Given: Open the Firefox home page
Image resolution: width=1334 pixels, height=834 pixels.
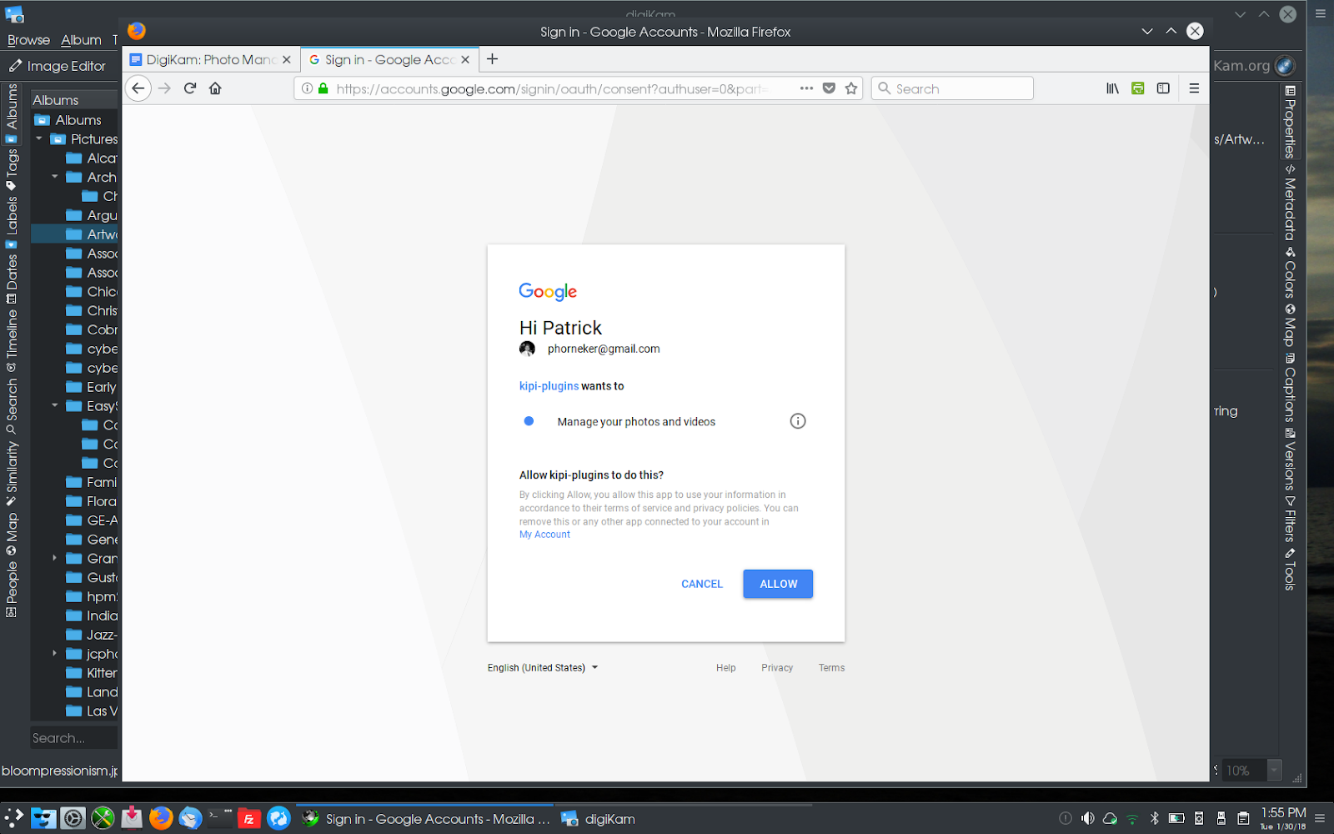Looking at the screenshot, I should (x=215, y=88).
